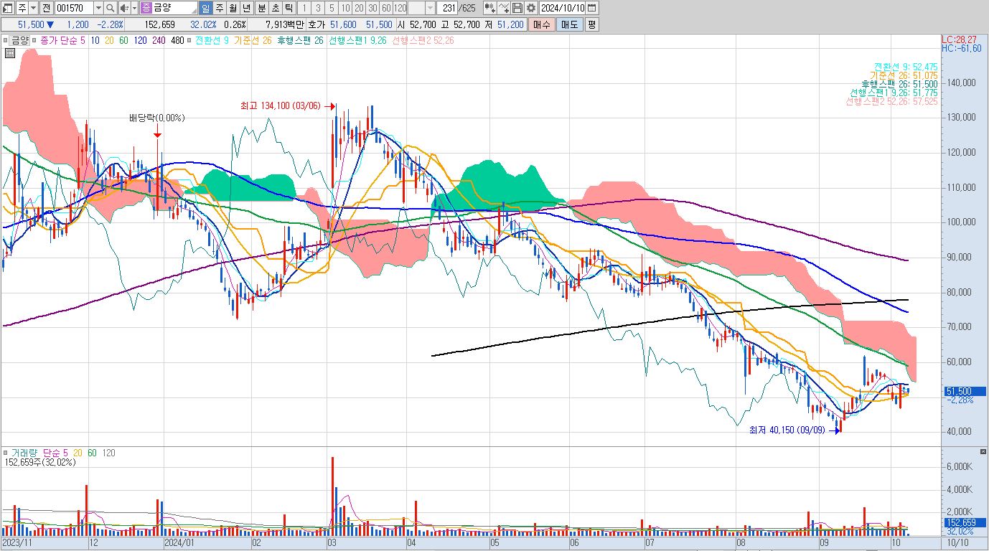Click the 전환선 9 cyan legend label

(211, 40)
